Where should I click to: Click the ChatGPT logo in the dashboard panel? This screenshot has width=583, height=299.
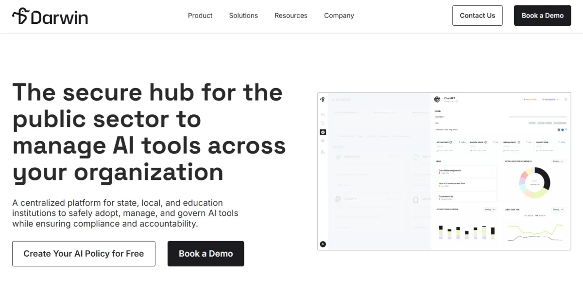437,100
